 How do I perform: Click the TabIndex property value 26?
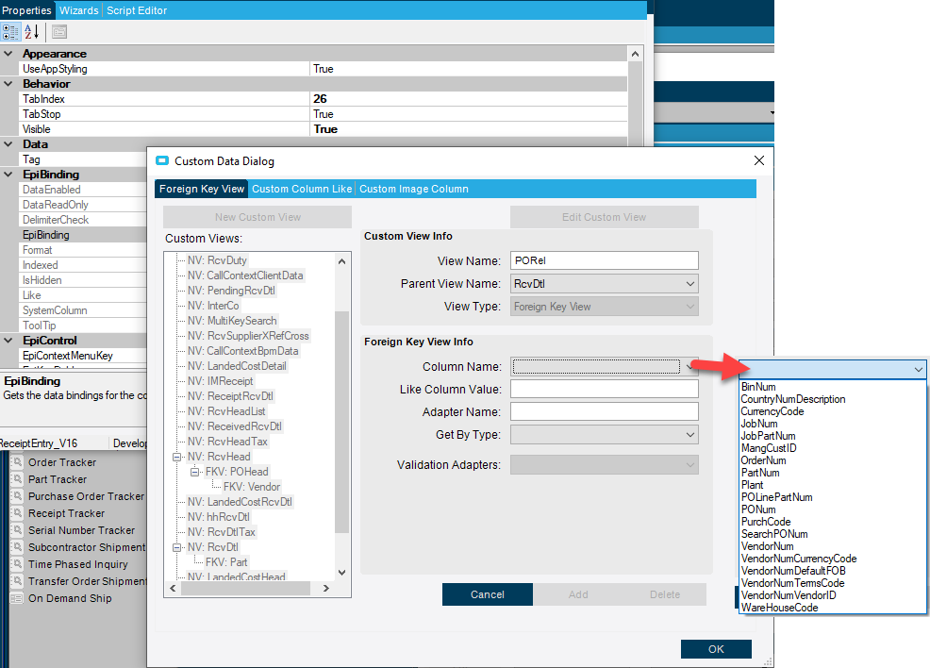tap(320, 98)
